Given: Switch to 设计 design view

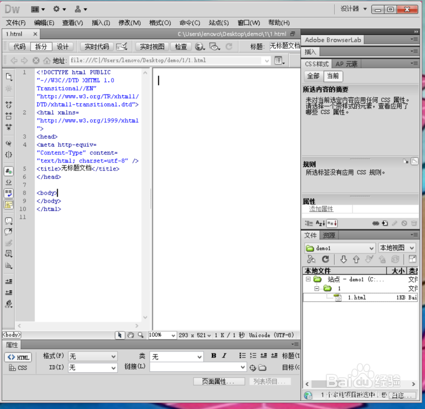Looking at the screenshot, I should click(x=62, y=47).
